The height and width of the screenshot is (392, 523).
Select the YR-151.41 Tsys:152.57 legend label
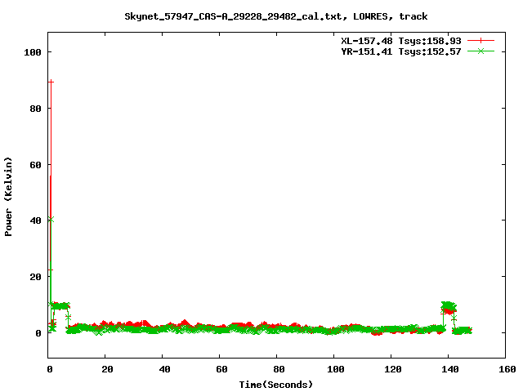click(x=401, y=51)
